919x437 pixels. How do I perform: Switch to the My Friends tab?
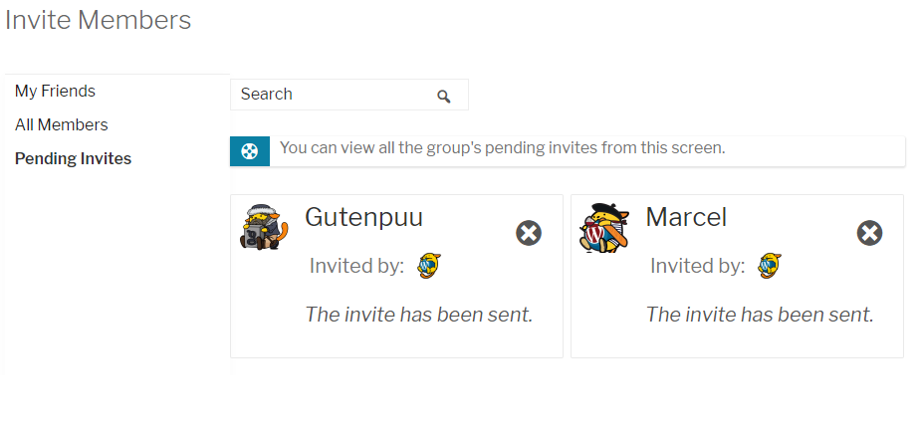coord(55,91)
